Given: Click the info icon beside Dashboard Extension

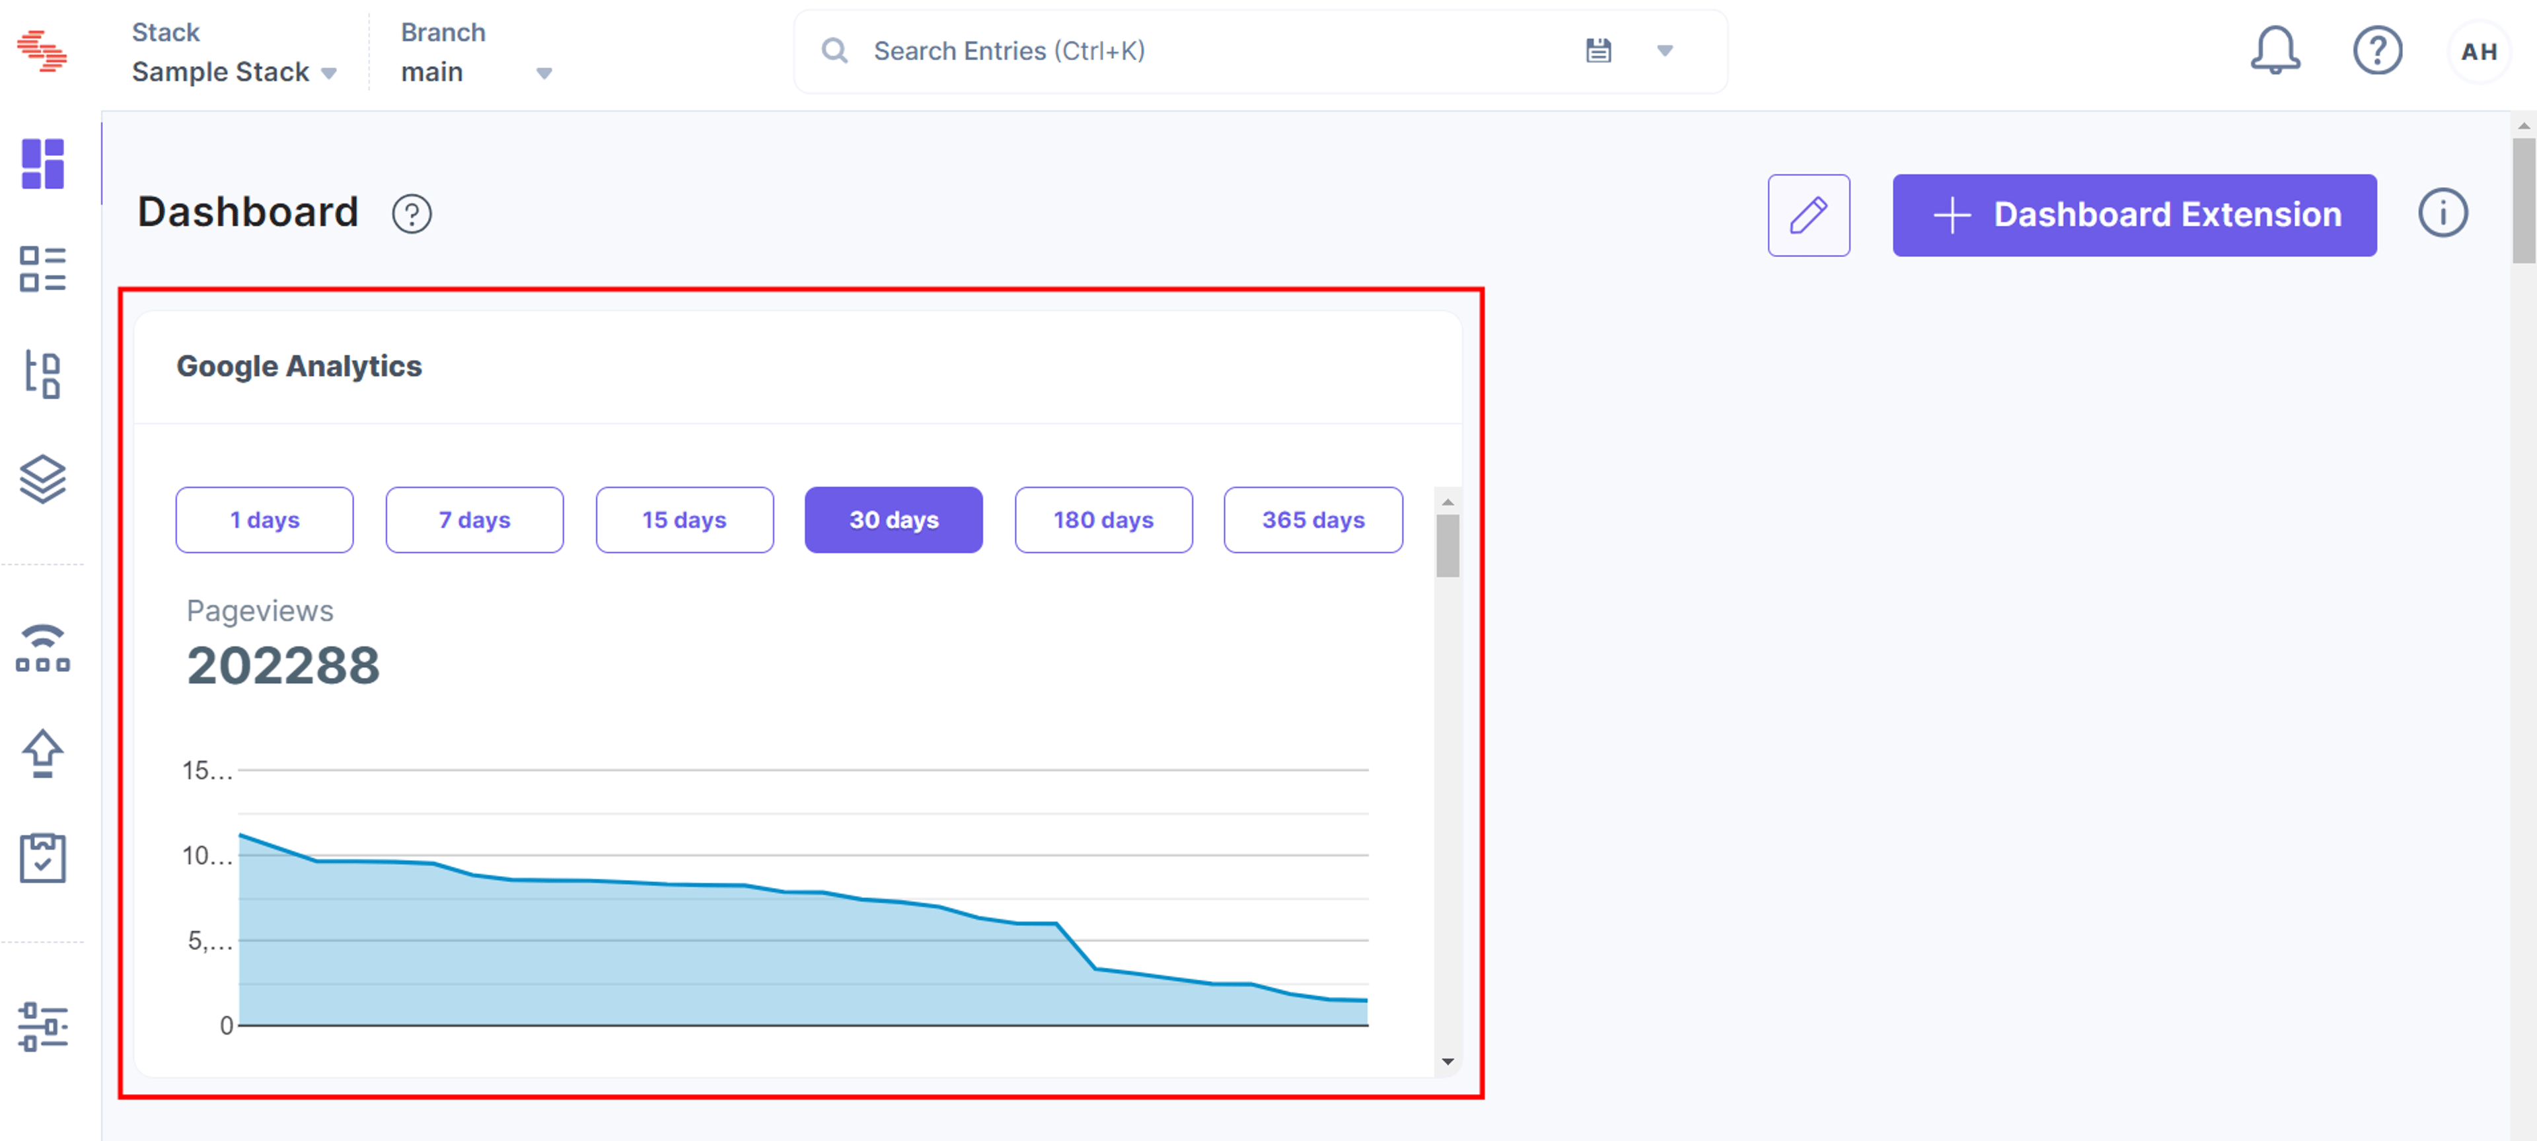Looking at the screenshot, I should pos(2443,213).
